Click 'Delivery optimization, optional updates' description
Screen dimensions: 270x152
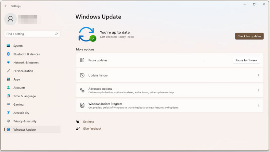tap(131, 92)
